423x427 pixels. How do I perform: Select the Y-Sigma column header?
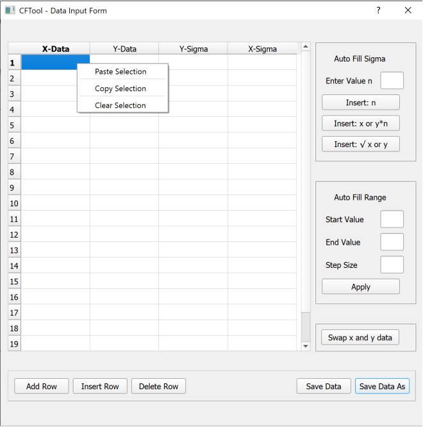click(193, 49)
